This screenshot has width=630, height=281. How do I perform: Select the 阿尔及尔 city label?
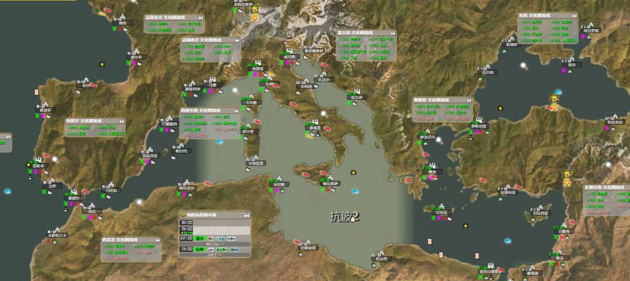[187, 188]
